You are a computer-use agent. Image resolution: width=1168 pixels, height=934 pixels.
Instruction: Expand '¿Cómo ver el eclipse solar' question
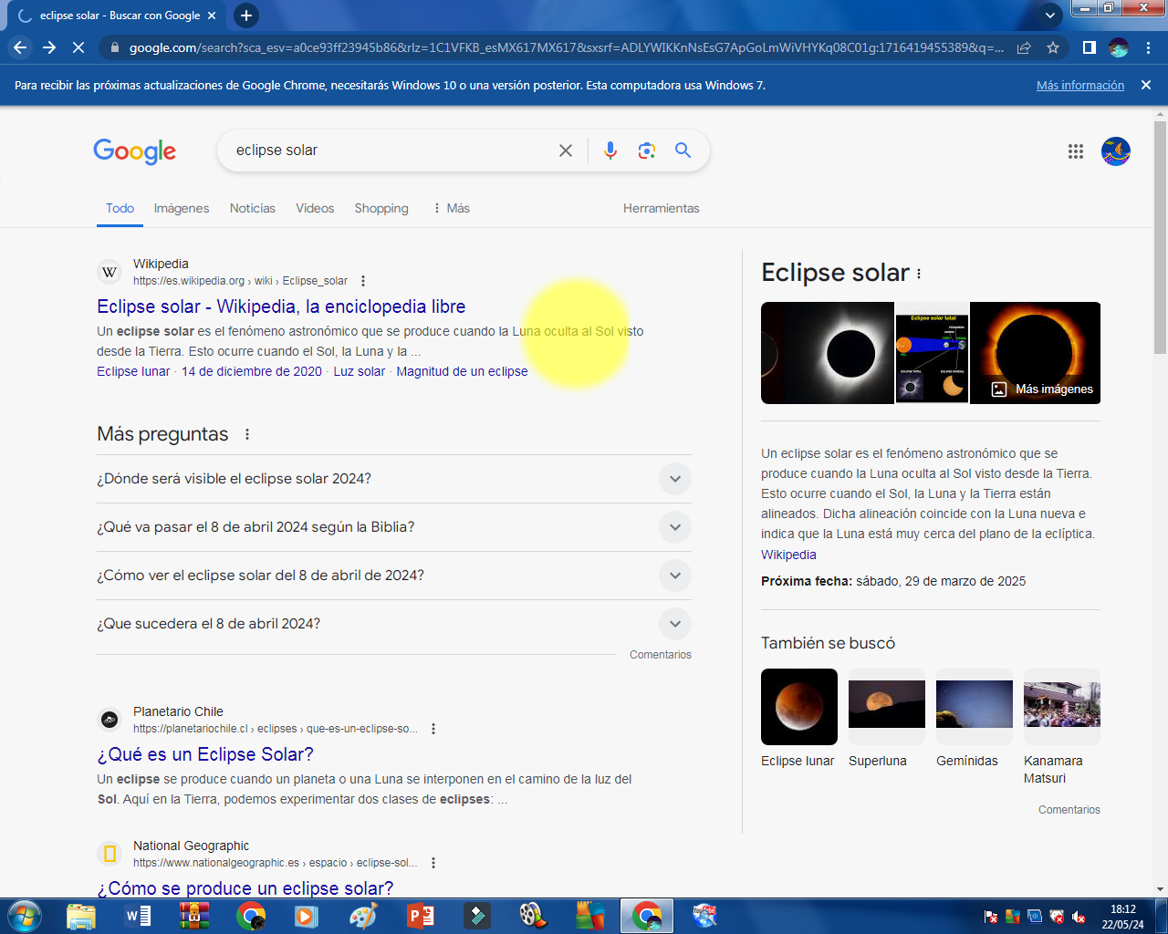394,576
